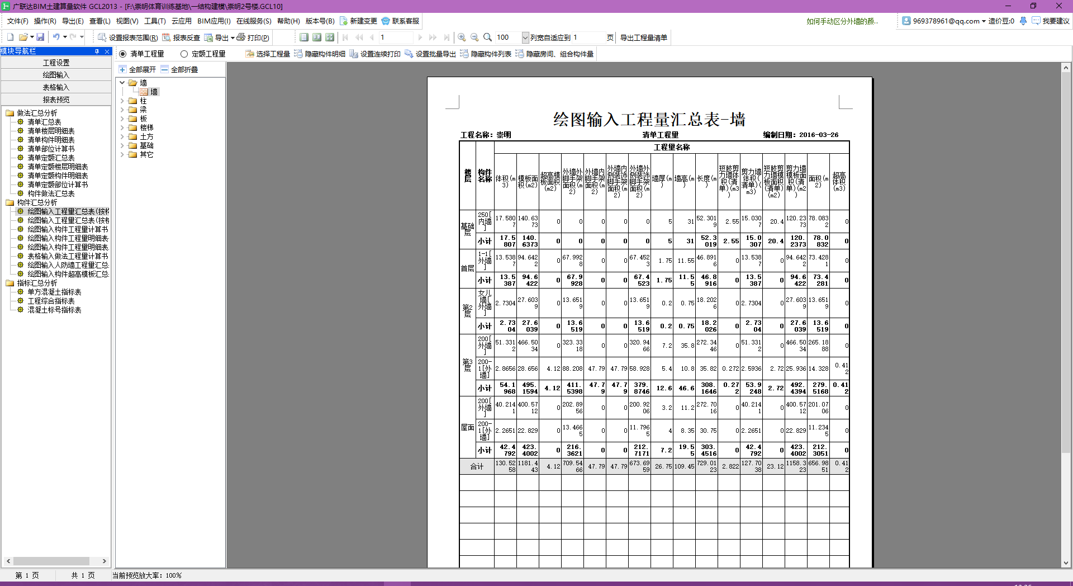This screenshot has width=1073, height=586.
Task: Click the Redo arrow icon
Action: click(73, 37)
